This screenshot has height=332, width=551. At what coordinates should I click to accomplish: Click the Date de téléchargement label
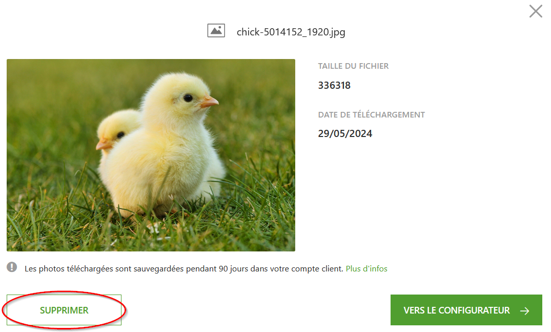click(372, 114)
